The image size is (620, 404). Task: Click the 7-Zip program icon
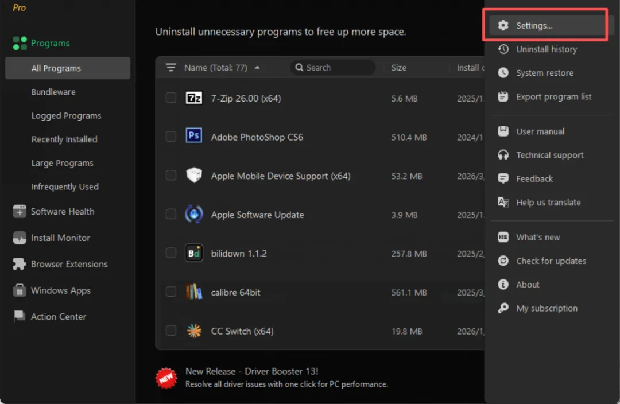pyautogui.click(x=194, y=98)
